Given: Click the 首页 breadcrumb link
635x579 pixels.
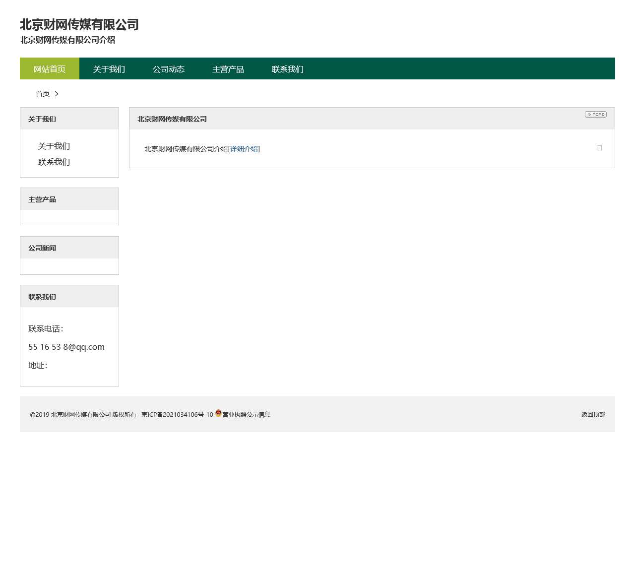Looking at the screenshot, I should pos(43,94).
